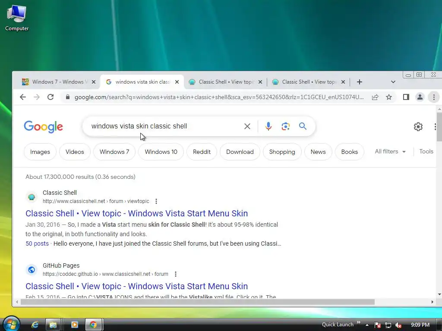Open tab search dropdown arrow
Image resolution: width=442 pixels, height=331 pixels.
(x=393, y=82)
